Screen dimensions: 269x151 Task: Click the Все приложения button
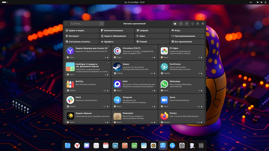point(187,42)
